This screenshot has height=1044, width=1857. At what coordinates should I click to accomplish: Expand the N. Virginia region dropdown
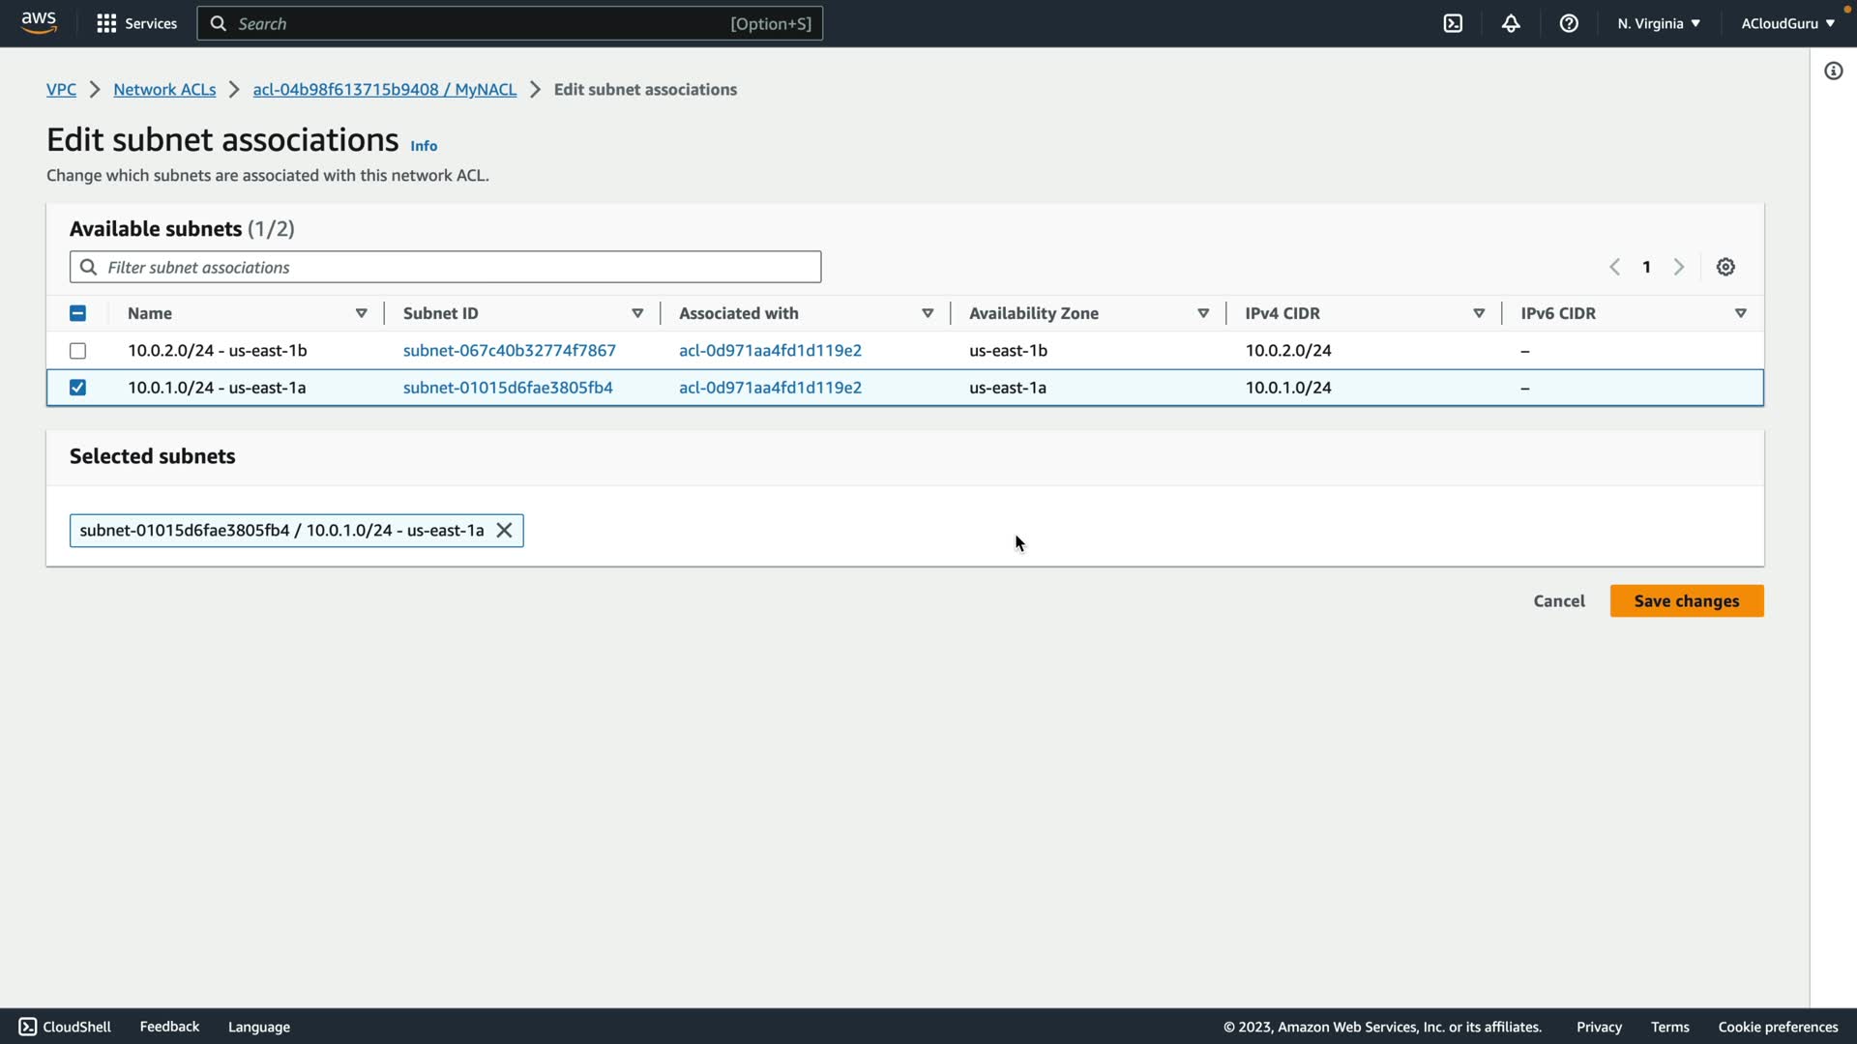(x=1658, y=23)
